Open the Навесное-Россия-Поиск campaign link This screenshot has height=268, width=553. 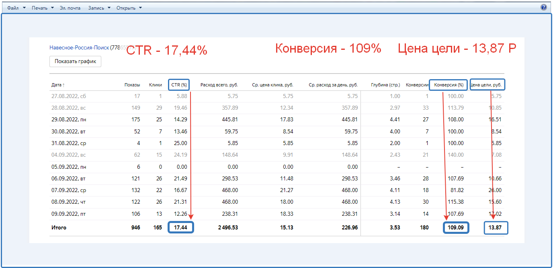tap(79, 47)
